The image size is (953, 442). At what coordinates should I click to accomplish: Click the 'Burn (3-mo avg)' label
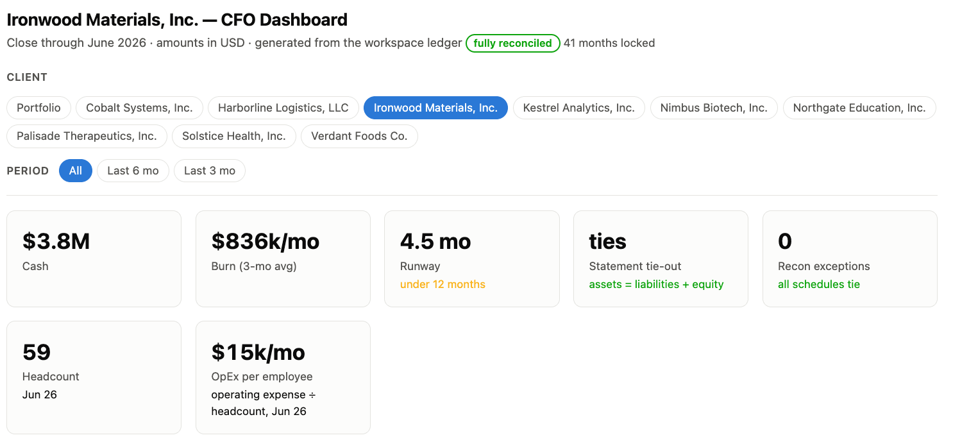coord(254,266)
